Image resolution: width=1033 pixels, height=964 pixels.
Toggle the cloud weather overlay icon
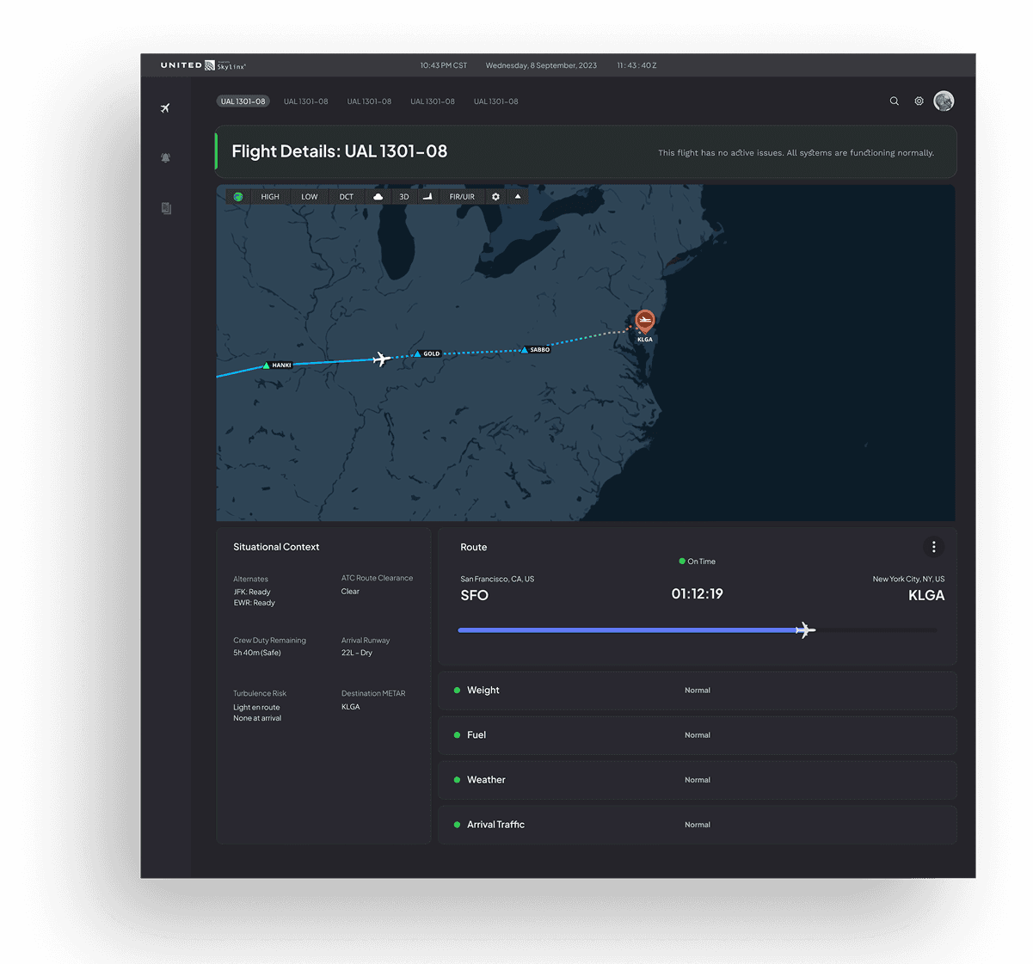tap(378, 196)
